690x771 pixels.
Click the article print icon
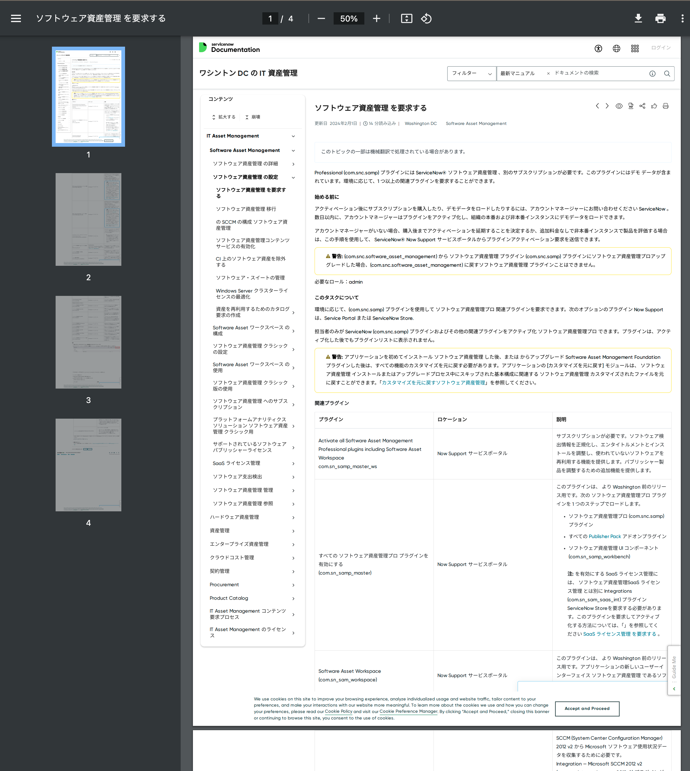[665, 106]
